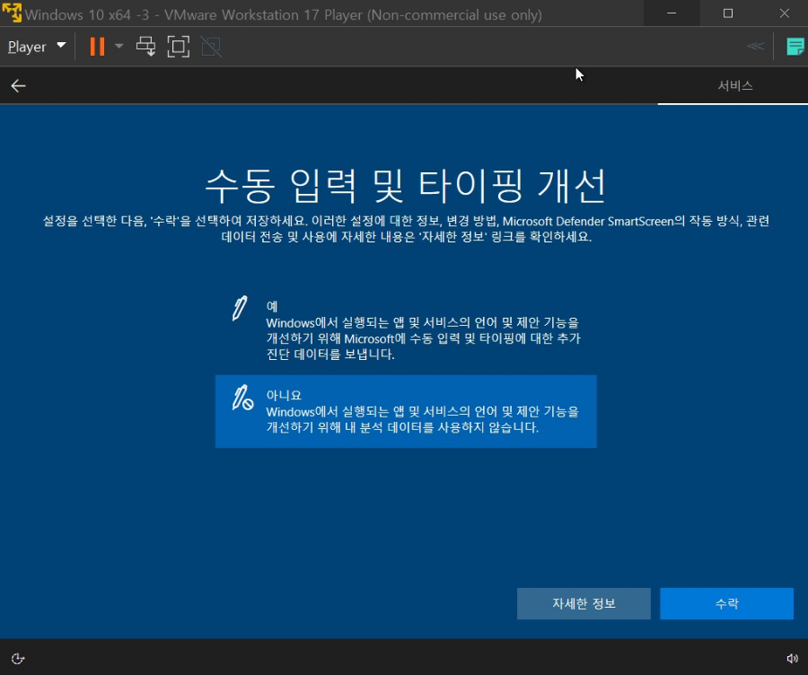Click the 수락 button

pyautogui.click(x=726, y=603)
